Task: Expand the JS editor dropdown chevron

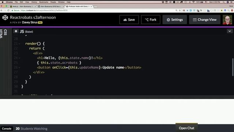Action: click(230, 31)
